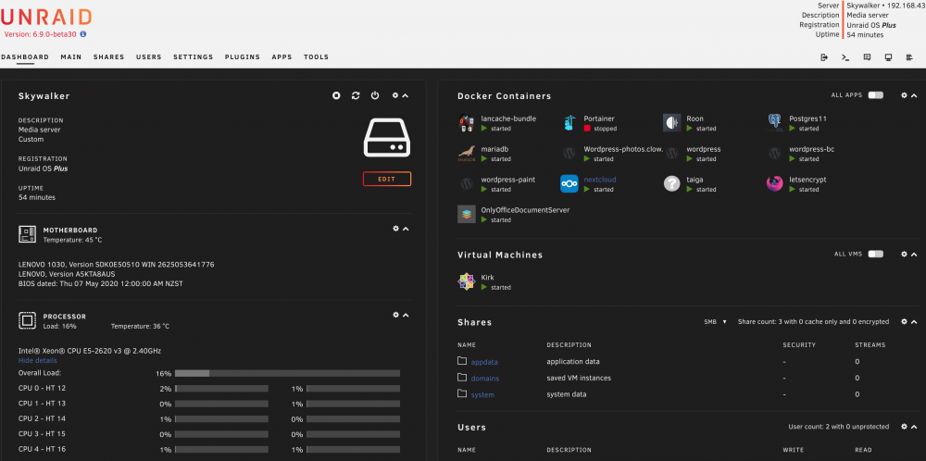Open the Motherboard section settings gear

(x=395, y=229)
